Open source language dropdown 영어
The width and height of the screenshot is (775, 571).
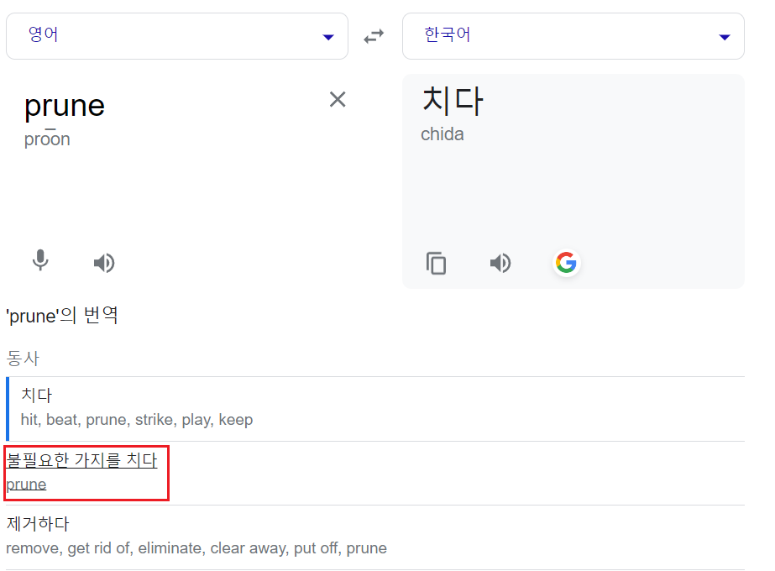177,36
